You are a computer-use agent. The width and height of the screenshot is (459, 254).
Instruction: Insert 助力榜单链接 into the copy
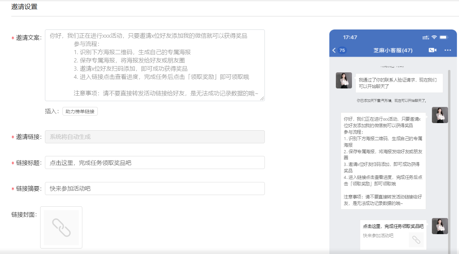(x=80, y=111)
